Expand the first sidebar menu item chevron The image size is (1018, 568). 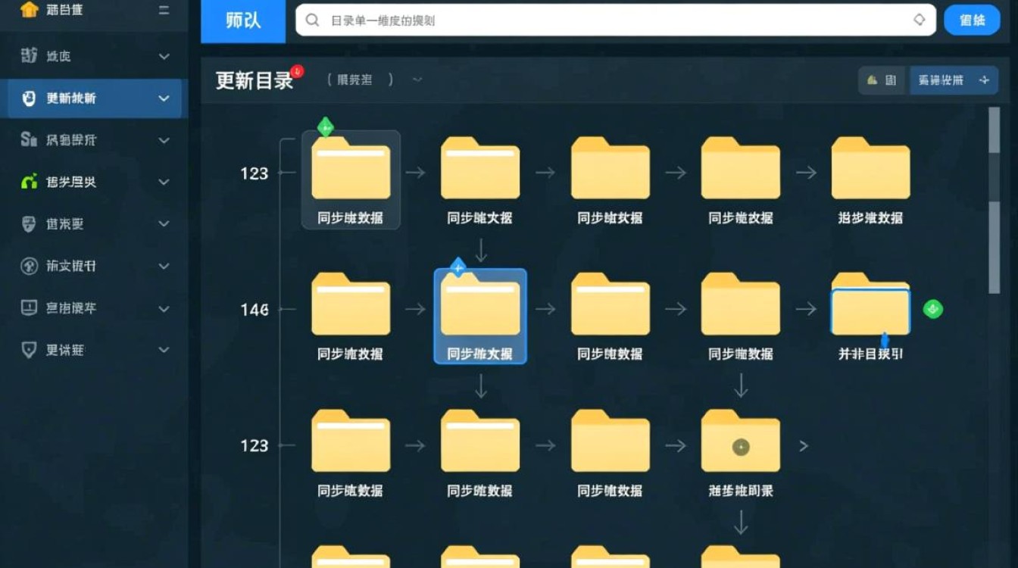(x=164, y=57)
